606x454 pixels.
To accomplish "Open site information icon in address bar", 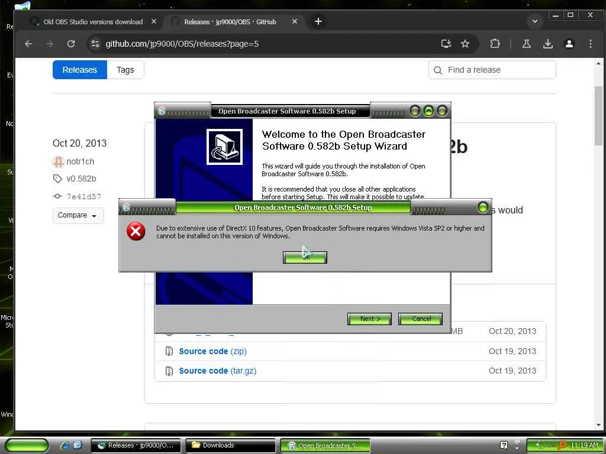I will (x=95, y=44).
